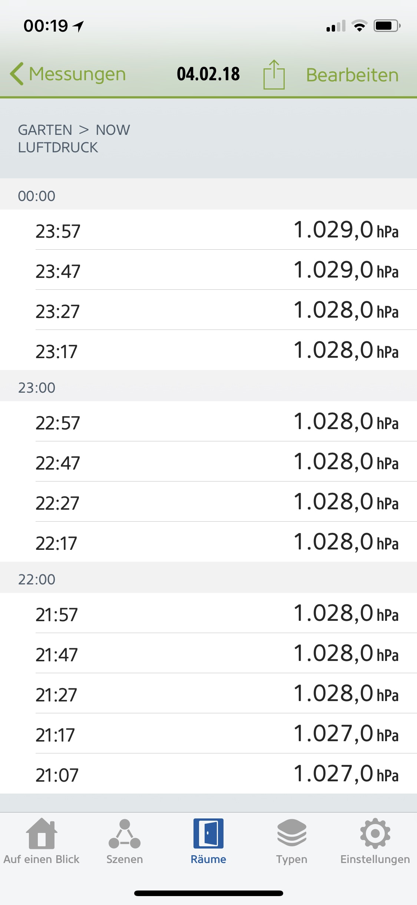Viewport: 417px width, 905px height.
Task: Tap the green back chevron icon
Action: (x=17, y=74)
